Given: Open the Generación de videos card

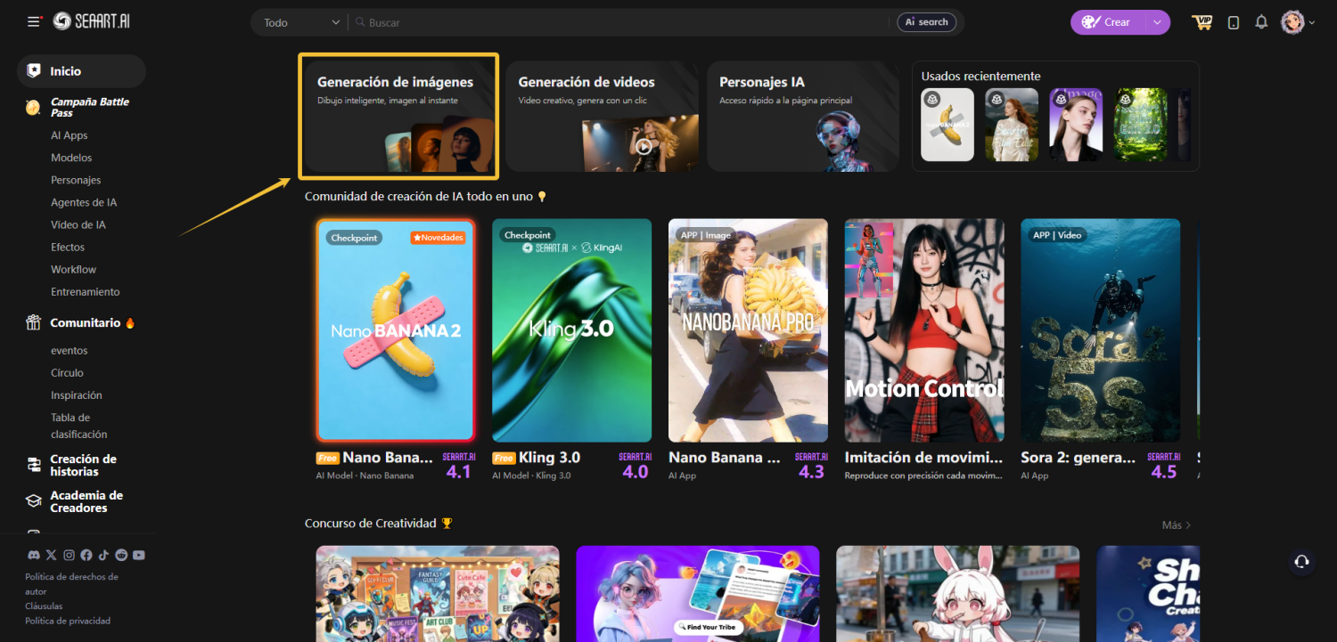Looking at the screenshot, I should [x=603, y=116].
